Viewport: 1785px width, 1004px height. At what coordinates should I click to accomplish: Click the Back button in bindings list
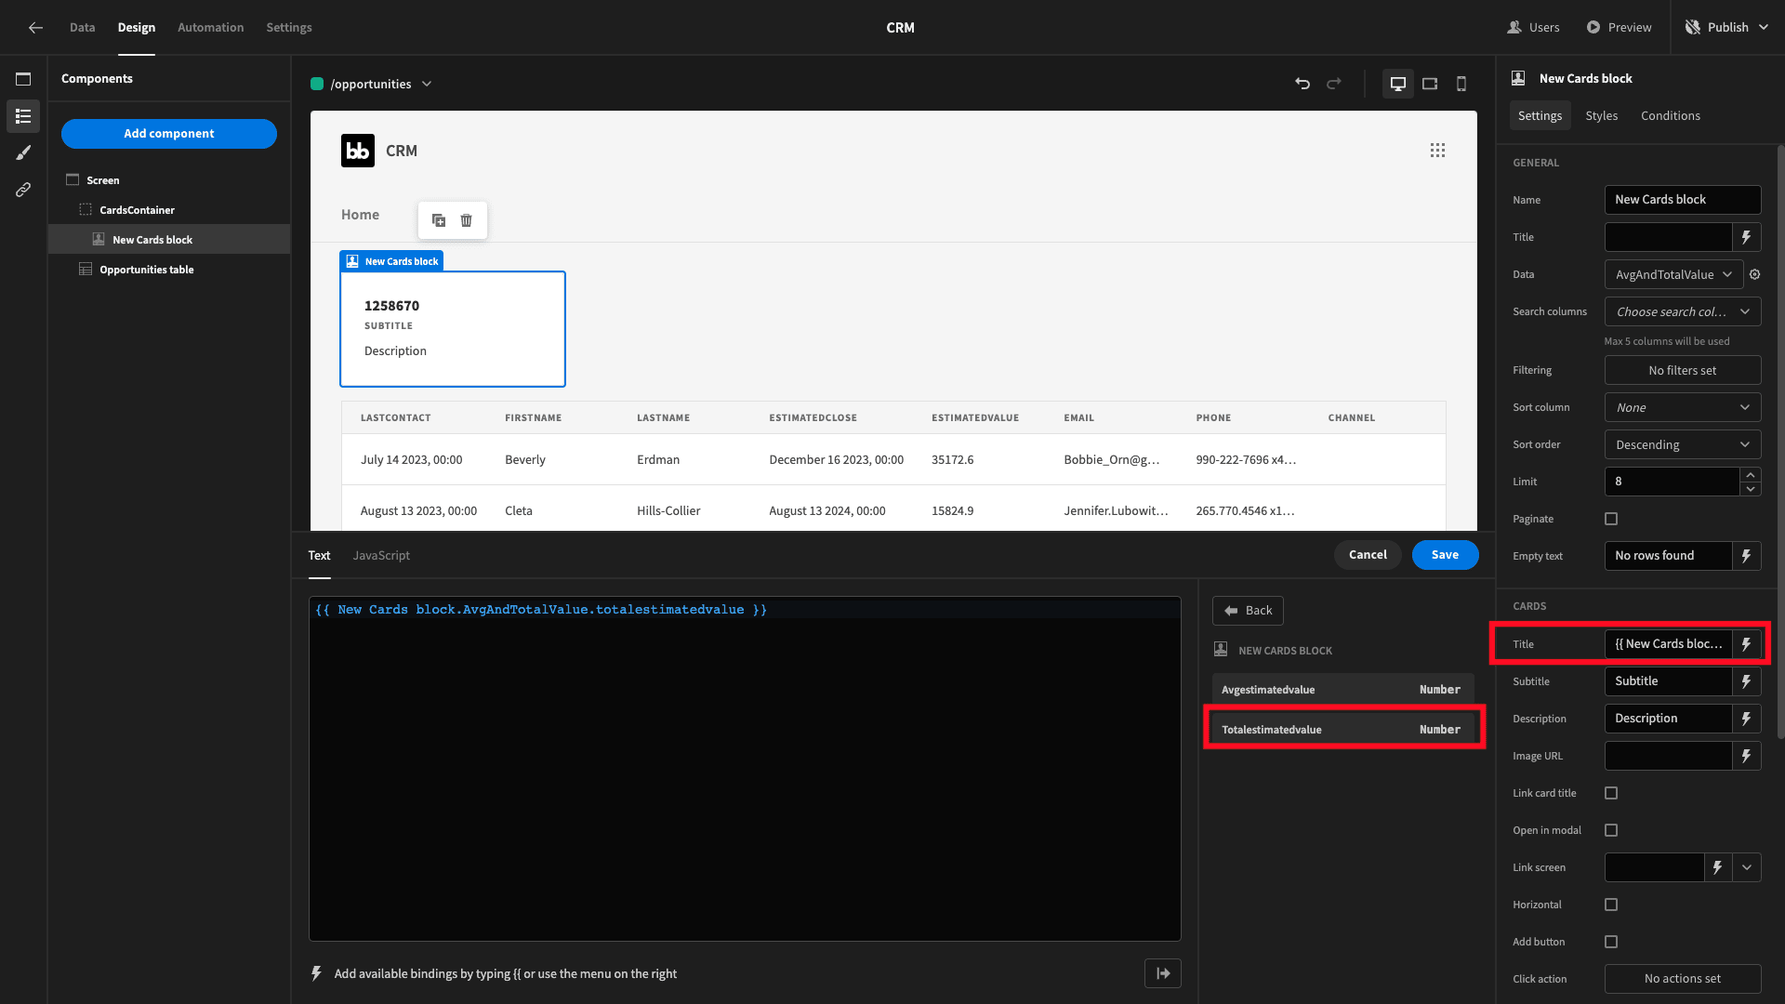click(x=1248, y=611)
